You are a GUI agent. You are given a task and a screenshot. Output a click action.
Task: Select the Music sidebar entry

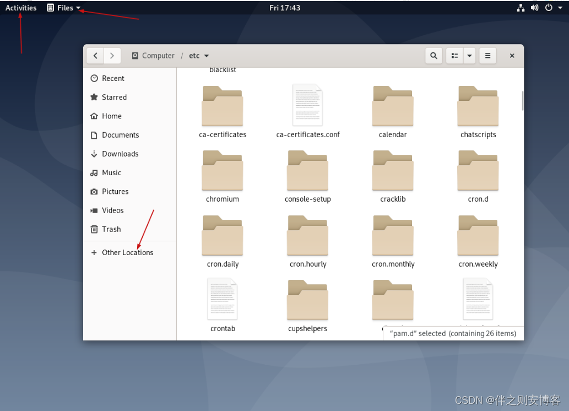point(94,172)
